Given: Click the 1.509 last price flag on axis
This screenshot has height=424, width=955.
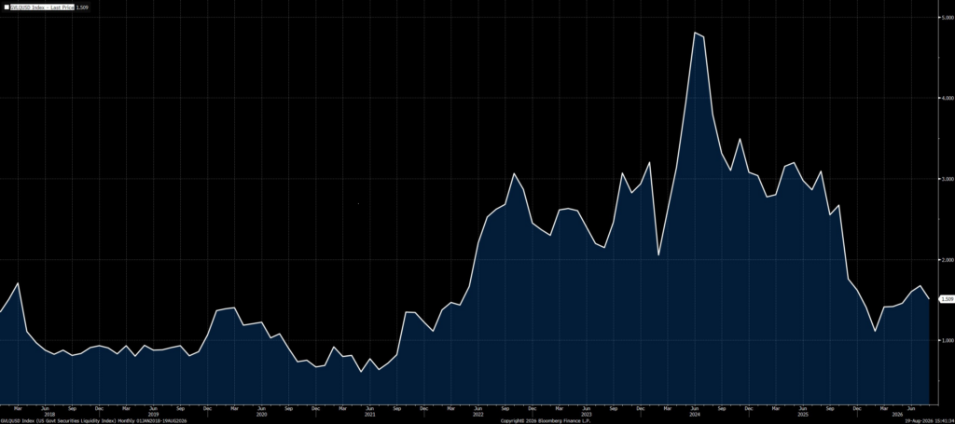Looking at the screenshot, I should pyautogui.click(x=948, y=299).
